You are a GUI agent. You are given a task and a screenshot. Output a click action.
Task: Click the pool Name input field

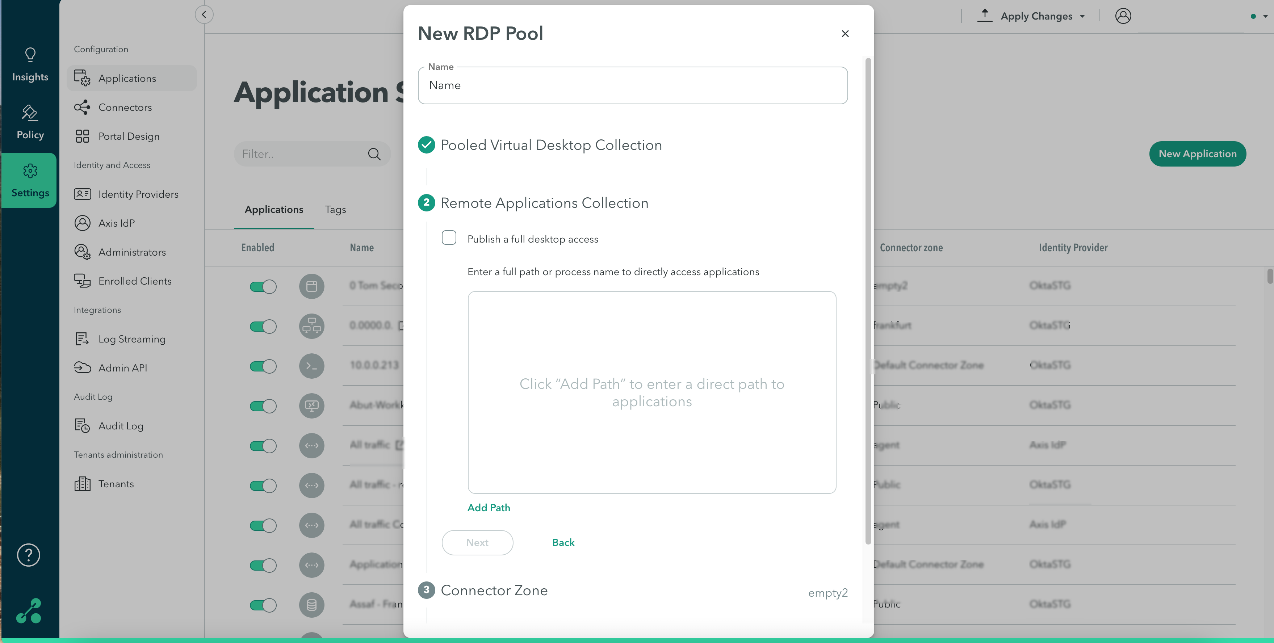633,85
